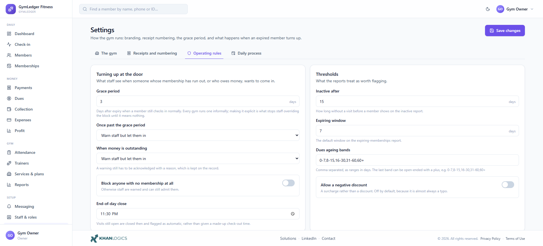Viewport: 543px width, 246px height.
Task: Switch to Receipts and numbering tab
Action: (152, 53)
